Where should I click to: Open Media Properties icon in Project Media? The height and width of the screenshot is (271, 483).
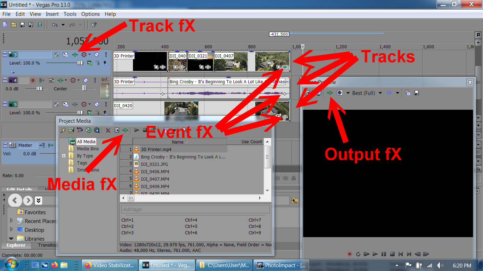[117, 130]
